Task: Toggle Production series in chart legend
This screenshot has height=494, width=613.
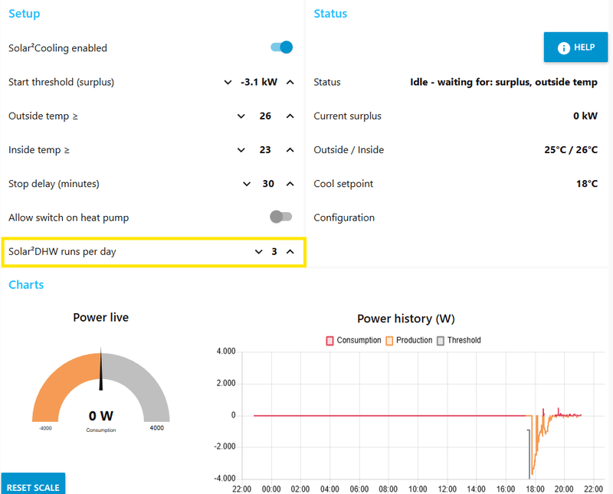Action: coord(409,340)
